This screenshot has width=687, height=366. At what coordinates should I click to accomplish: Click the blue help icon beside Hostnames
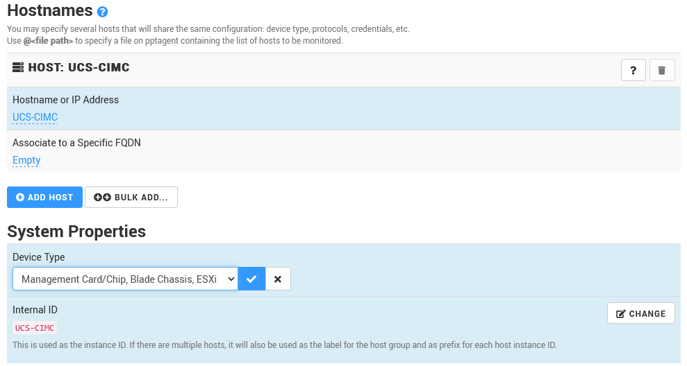(103, 12)
